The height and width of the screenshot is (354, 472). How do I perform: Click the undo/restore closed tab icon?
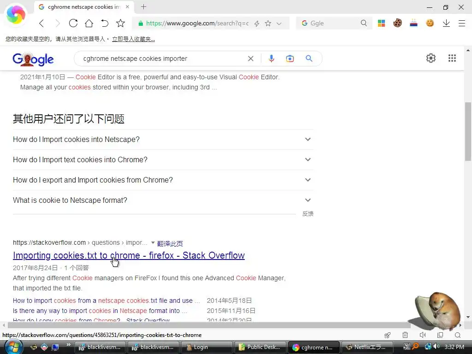tap(105, 23)
